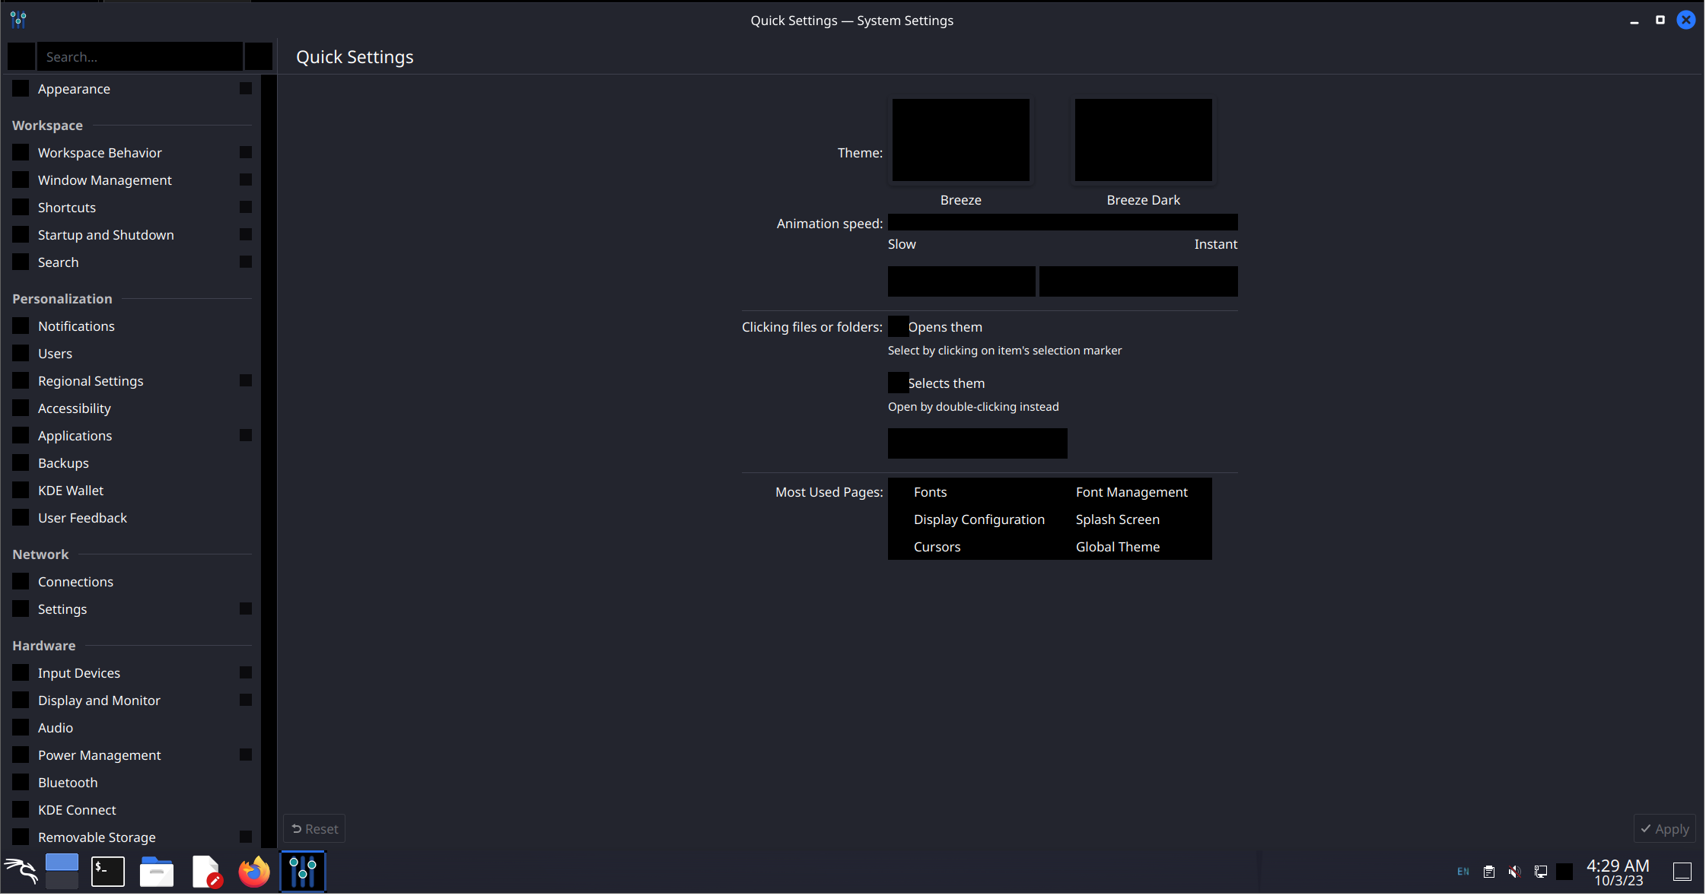Viewport: 1706px width, 896px height.
Task: Choose the Breeze Dark theme thumbnail
Action: (1143, 141)
